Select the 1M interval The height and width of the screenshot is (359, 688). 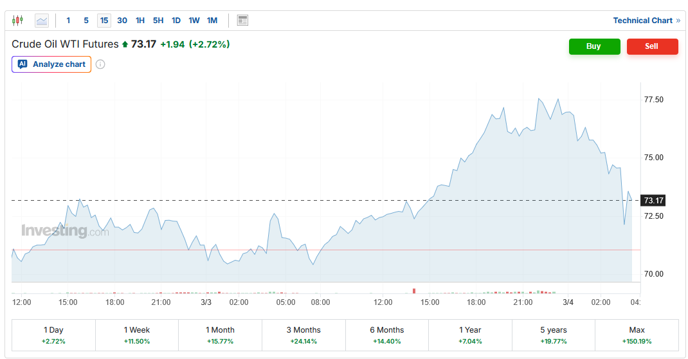[212, 20]
